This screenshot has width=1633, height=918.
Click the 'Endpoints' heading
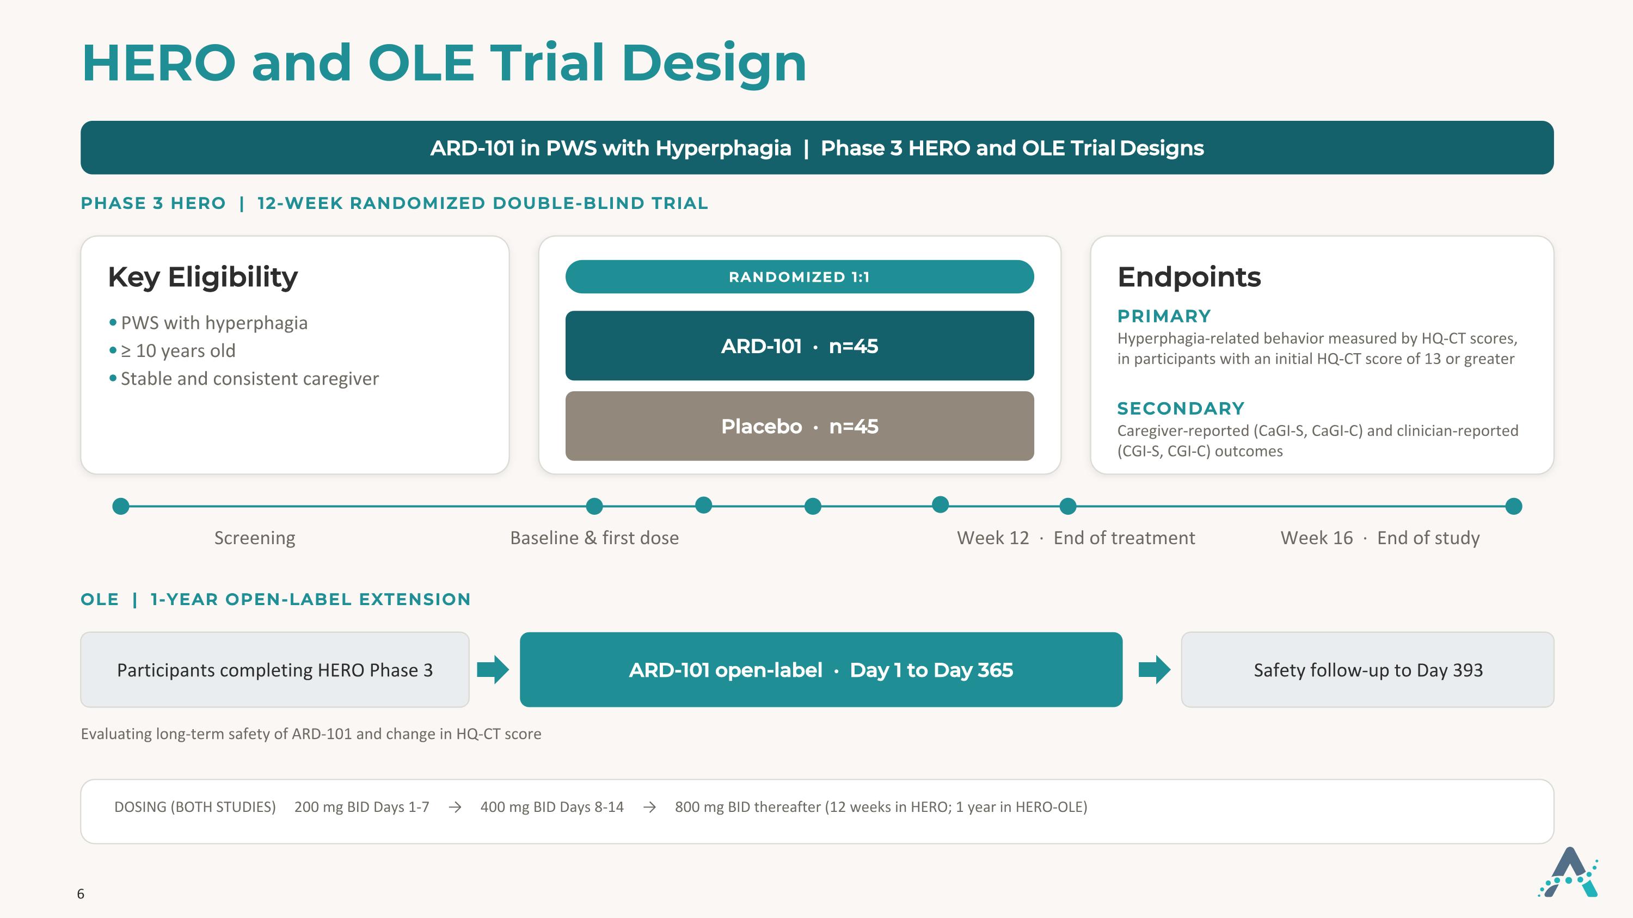pos(1189,278)
